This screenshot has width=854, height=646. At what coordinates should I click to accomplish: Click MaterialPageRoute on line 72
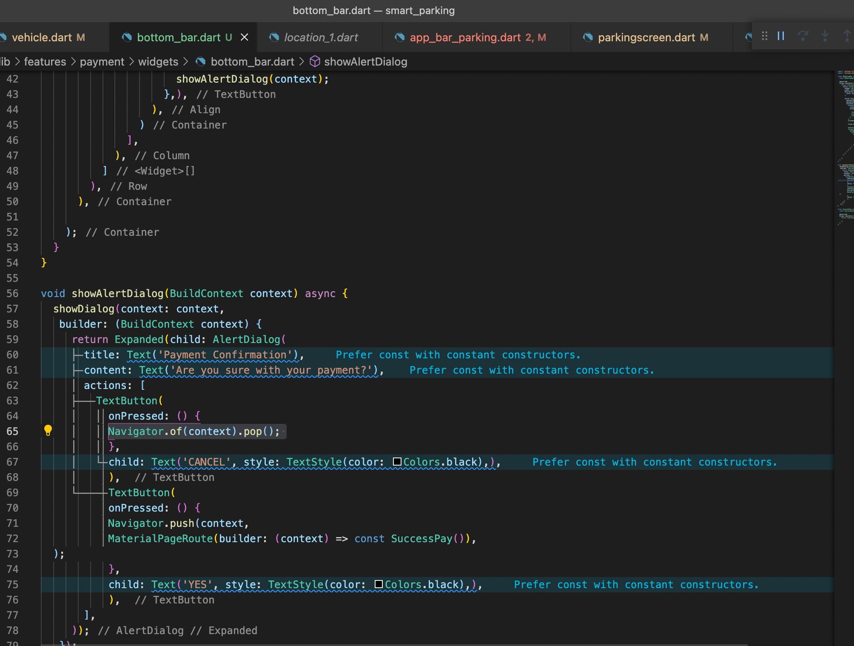coord(160,538)
